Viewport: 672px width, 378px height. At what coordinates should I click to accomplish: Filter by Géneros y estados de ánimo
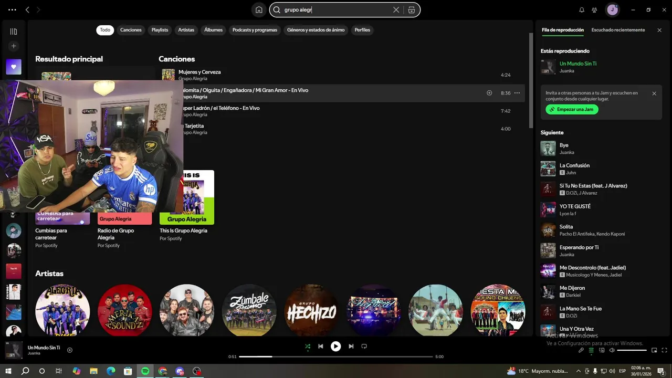click(316, 30)
